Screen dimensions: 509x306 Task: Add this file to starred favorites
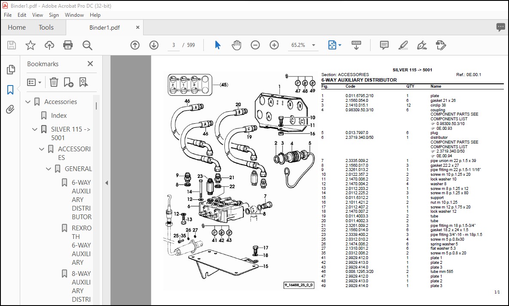click(x=31, y=45)
